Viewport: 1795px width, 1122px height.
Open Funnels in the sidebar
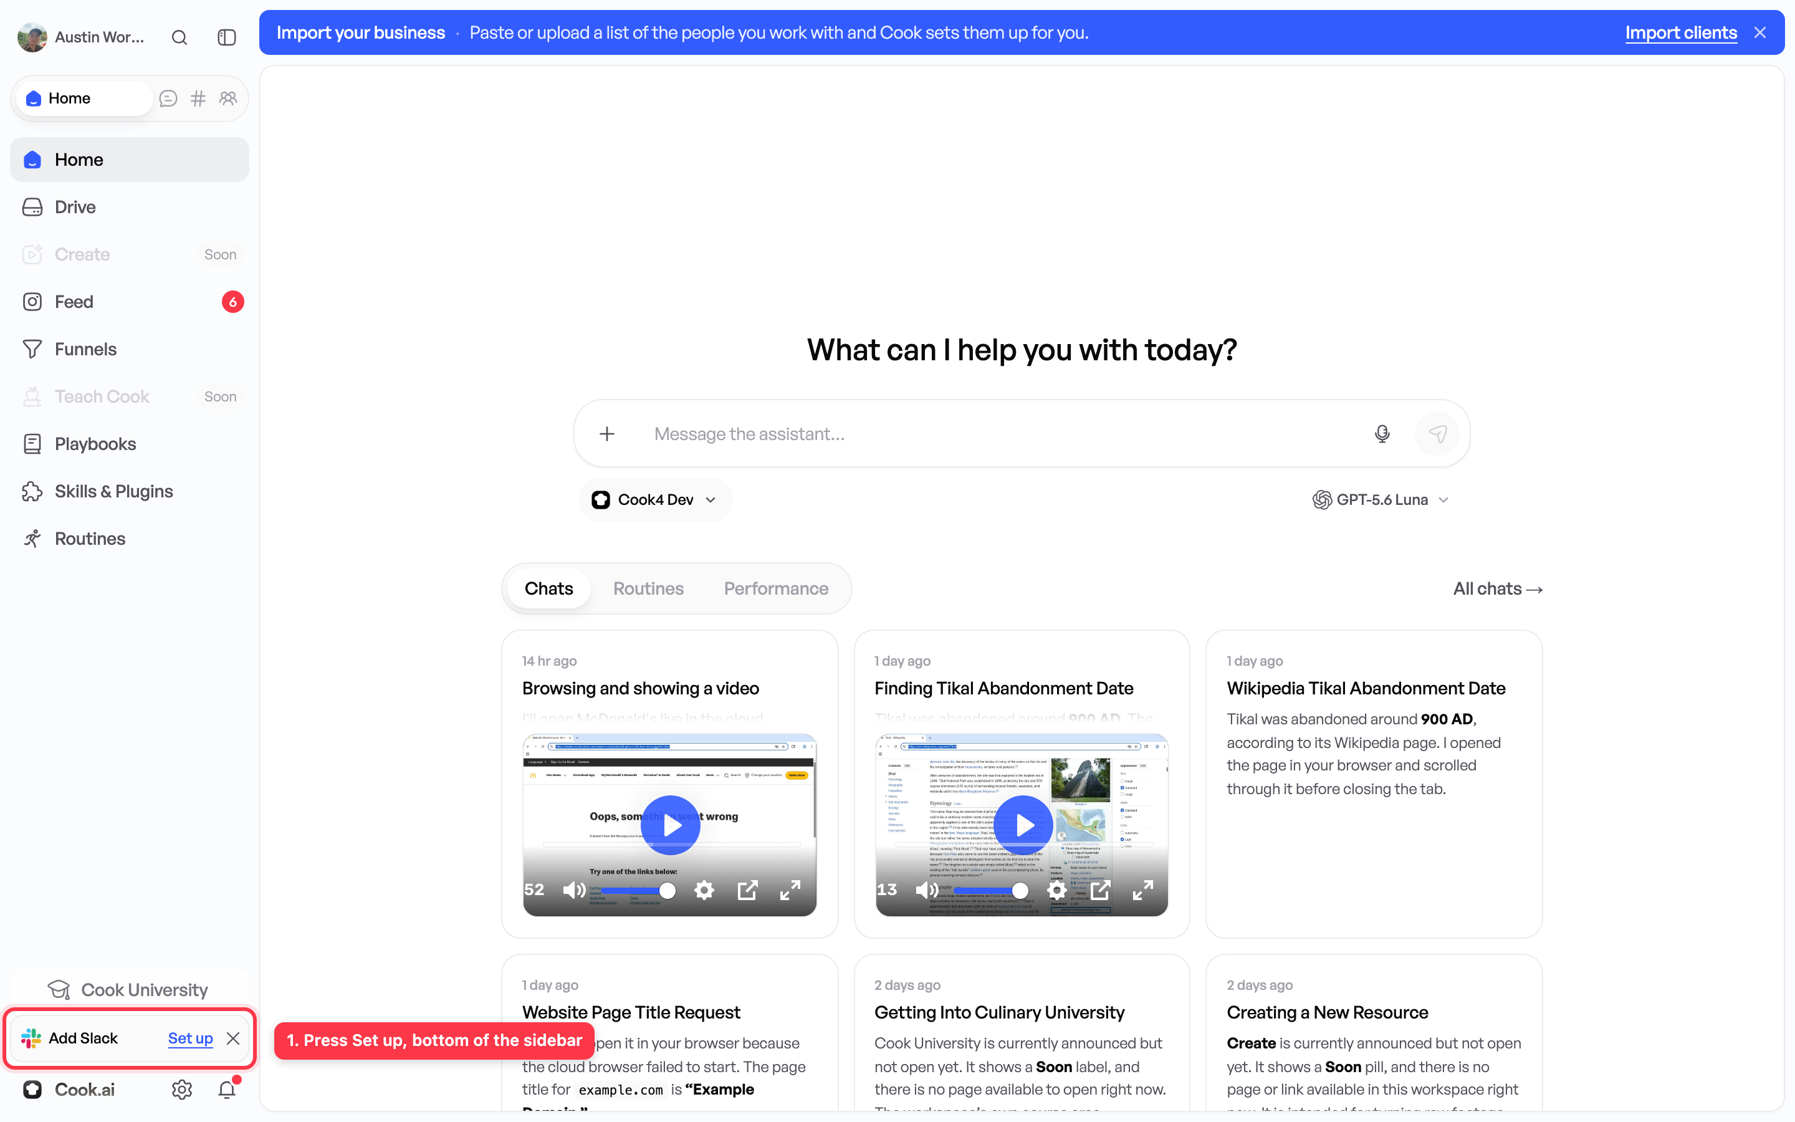tap(130, 350)
